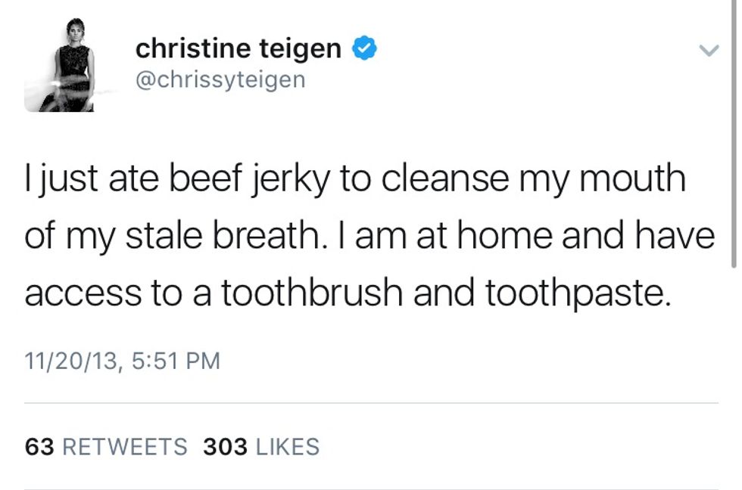Click the word 'LIKES' label
This screenshot has height=490, width=742.
pyautogui.click(x=288, y=447)
